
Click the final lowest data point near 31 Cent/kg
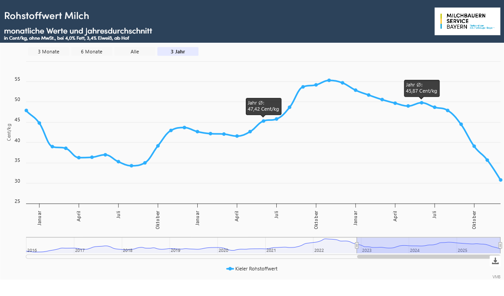point(500,180)
